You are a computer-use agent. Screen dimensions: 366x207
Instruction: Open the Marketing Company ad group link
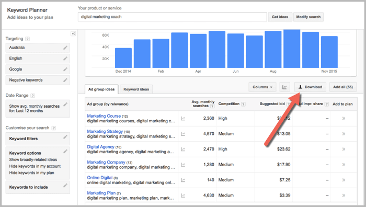[x=106, y=162]
